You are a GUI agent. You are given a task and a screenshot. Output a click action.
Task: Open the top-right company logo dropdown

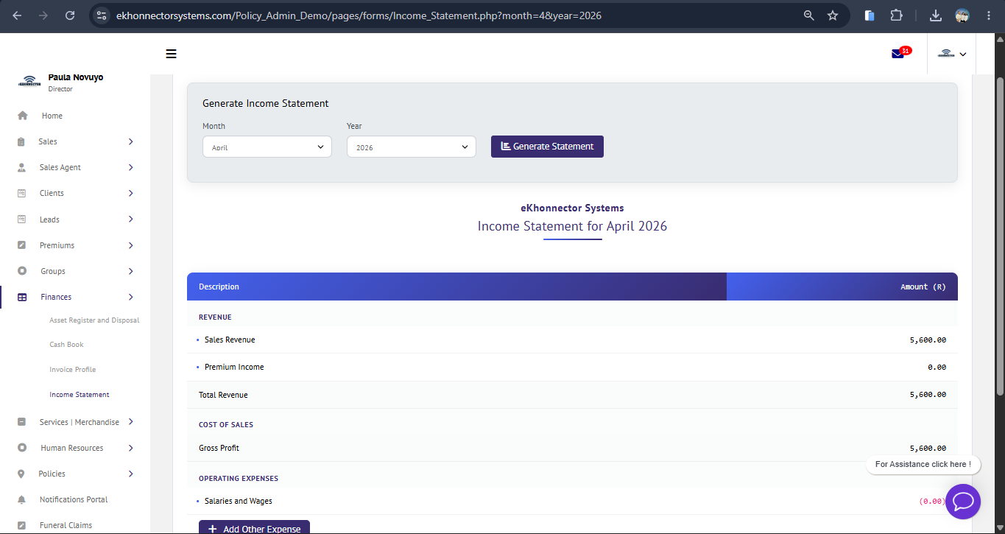click(951, 54)
